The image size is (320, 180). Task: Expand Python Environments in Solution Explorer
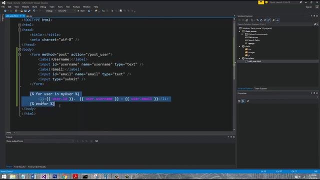point(242,34)
